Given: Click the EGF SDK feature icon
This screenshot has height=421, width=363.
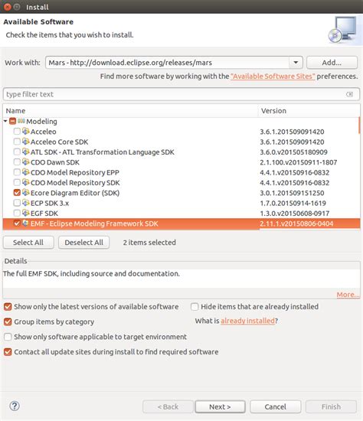Looking at the screenshot, I should [26, 213].
